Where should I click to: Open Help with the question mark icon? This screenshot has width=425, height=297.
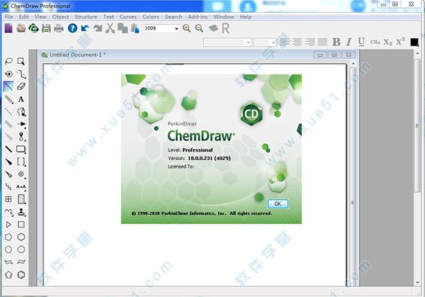pos(72,28)
